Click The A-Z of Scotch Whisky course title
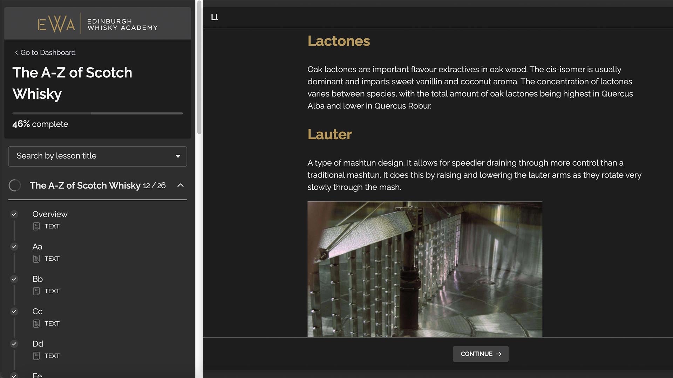The width and height of the screenshot is (673, 378). (x=72, y=83)
